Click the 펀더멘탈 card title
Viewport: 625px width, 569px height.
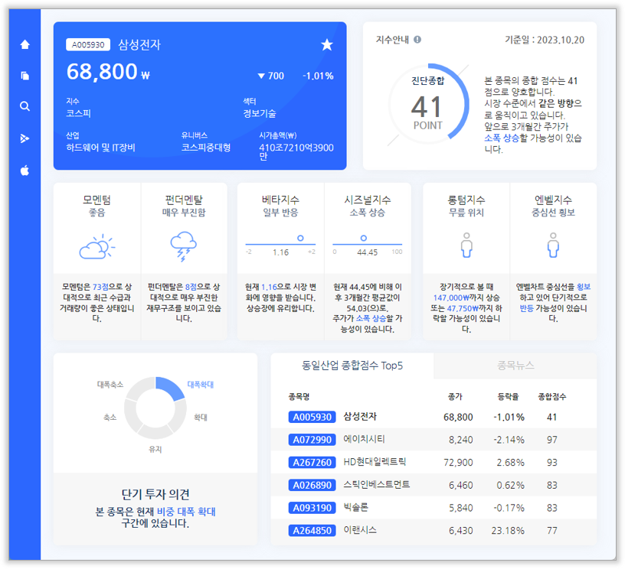point(184,200)
